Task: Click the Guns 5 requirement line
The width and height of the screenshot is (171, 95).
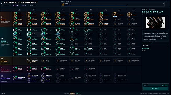Action: click(x=144, y=50)
